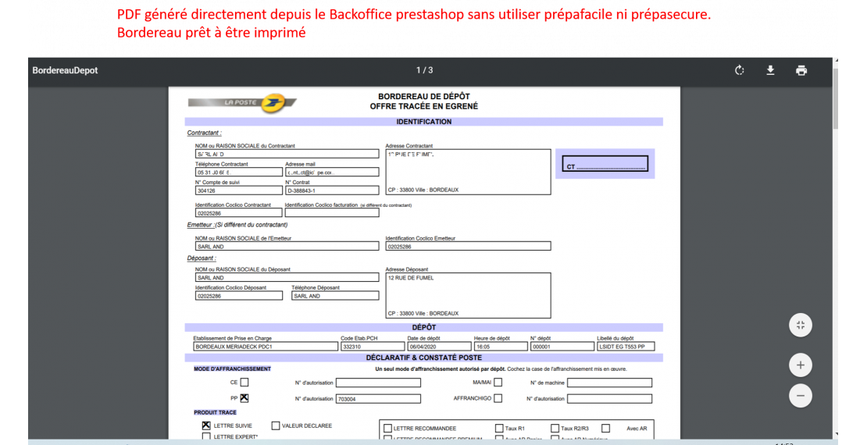
Task: Click empty N° d'autorisation field beside CE
Action: pos(378,383)
